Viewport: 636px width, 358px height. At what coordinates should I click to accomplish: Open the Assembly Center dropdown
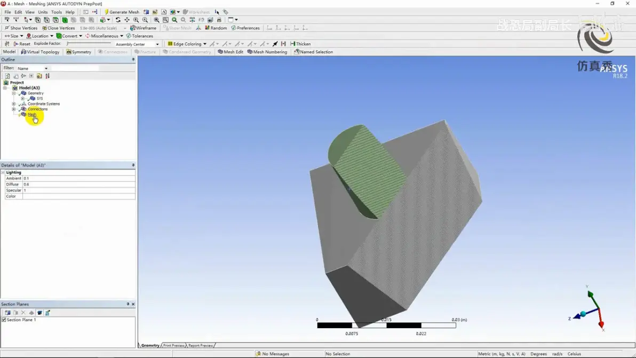coord(137,44)
